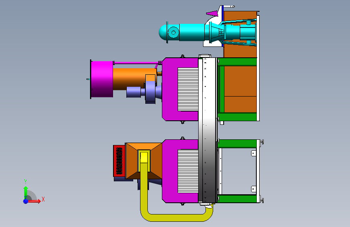Select the tall gray vertical column
This screenshot has height=227, width=350.
pyautogui.click(x=207, y=130)
